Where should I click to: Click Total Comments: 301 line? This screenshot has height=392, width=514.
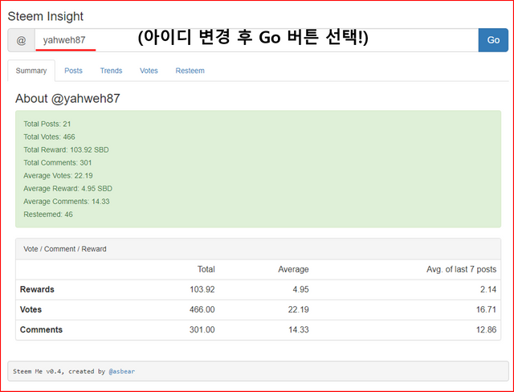tap(57, 162)
